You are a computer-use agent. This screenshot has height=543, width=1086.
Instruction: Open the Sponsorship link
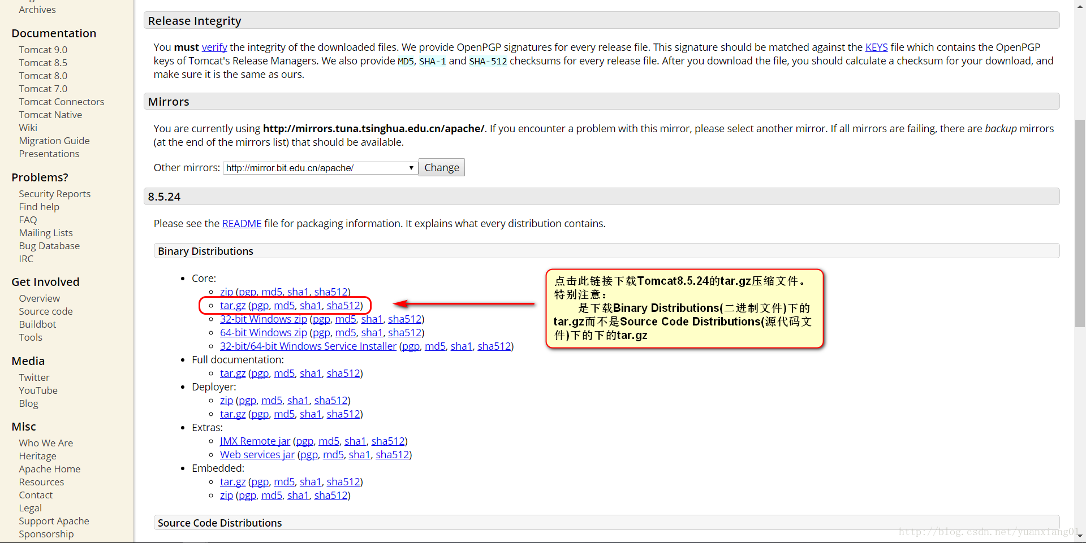46,534
